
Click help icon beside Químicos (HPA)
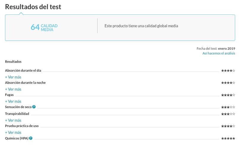(x=31, y=138)
